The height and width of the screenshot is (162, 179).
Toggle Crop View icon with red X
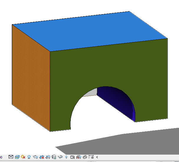[x=42, y=157]
